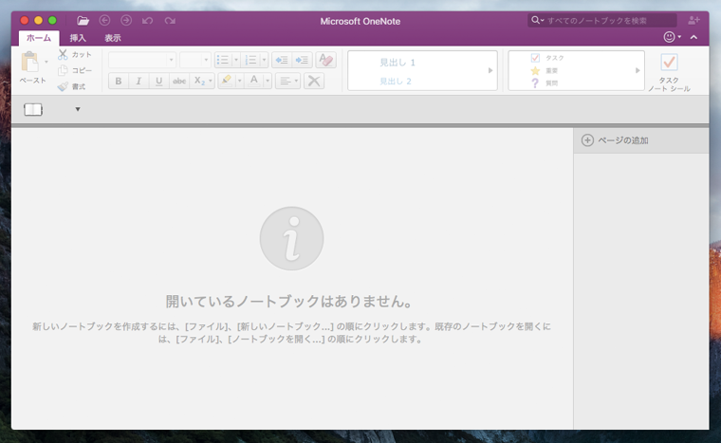Select the question mark 質問 tag
Screen dimensions: 721x443
tap(545, 83)
